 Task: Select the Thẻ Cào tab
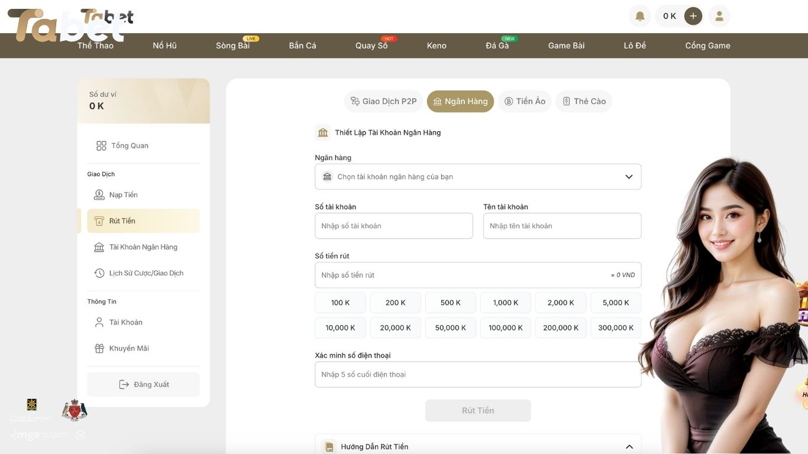point(583,101)
